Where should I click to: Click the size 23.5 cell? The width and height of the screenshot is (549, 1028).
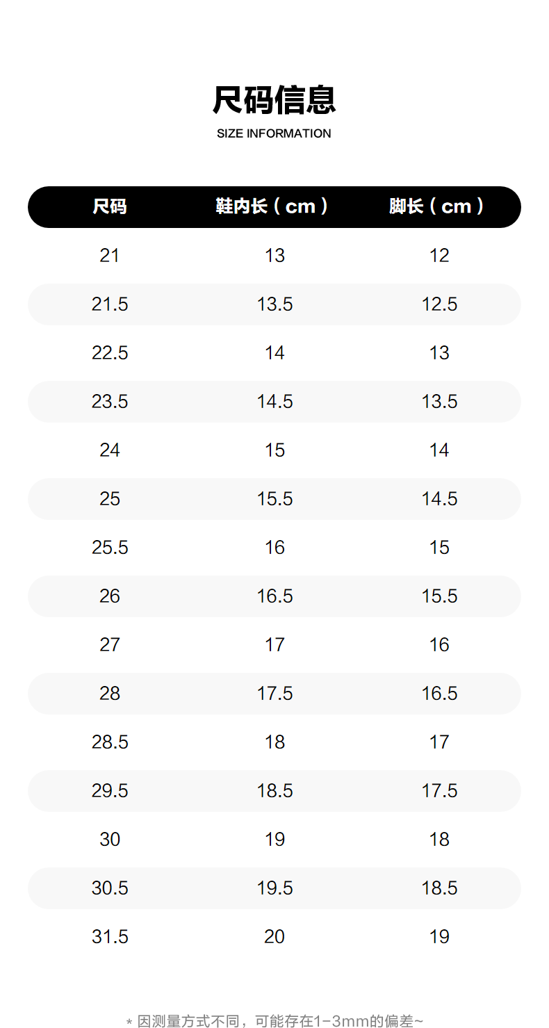[x=110, y=402]
